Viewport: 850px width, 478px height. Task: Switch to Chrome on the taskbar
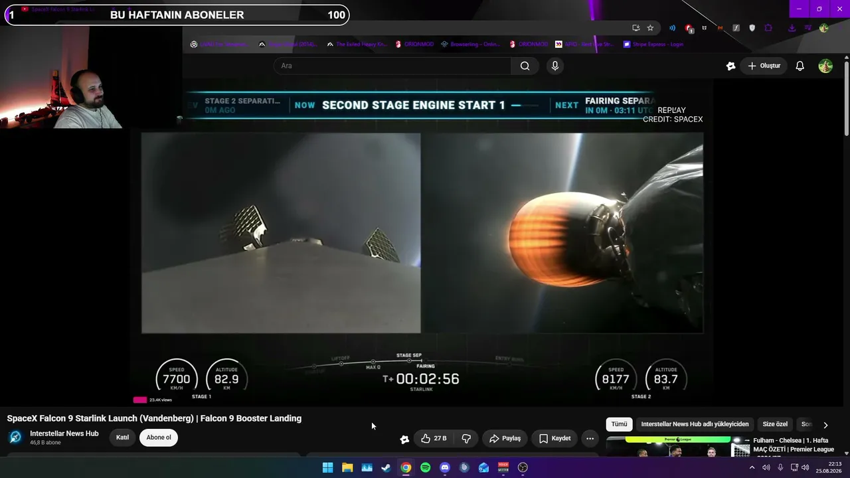tap(406, 467)
